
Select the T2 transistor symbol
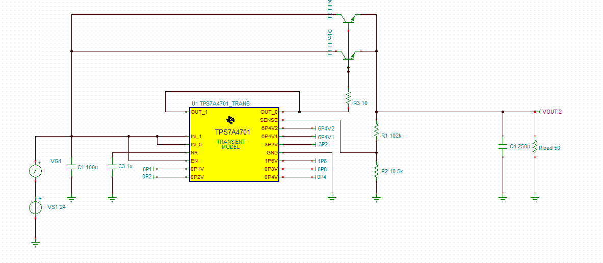pos(348,19)
